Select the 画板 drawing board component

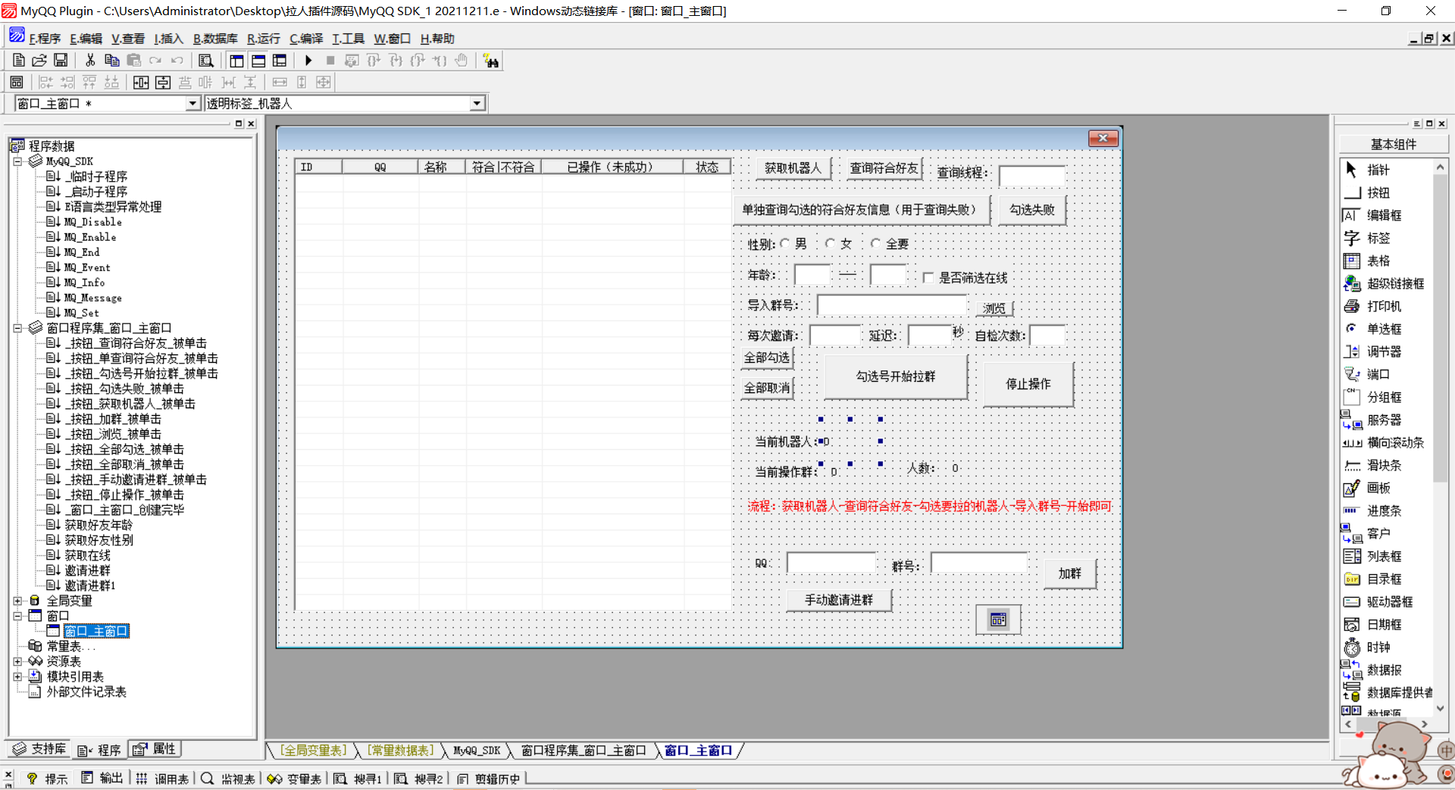click(1378, 488)
